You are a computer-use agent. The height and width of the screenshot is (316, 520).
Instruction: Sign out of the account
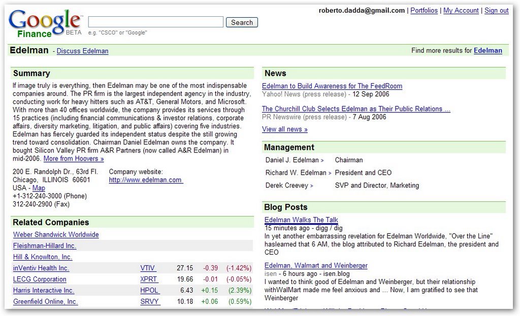click(497, 10)
